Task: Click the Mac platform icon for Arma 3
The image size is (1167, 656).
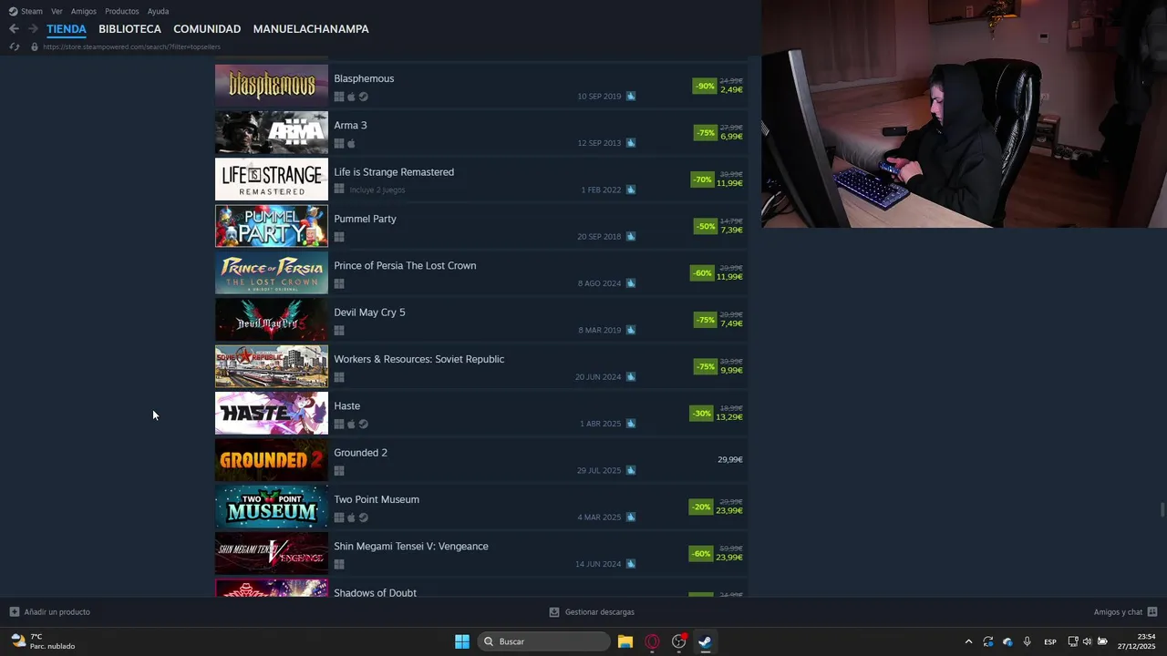Action: point(351,143)
